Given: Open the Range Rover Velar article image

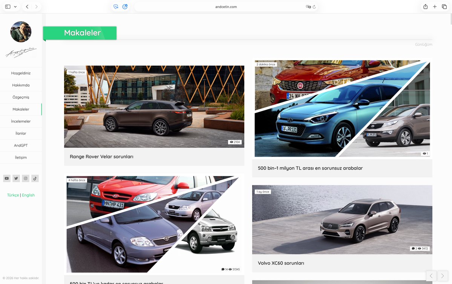Looking at the screenshot, I should [154, 106].
